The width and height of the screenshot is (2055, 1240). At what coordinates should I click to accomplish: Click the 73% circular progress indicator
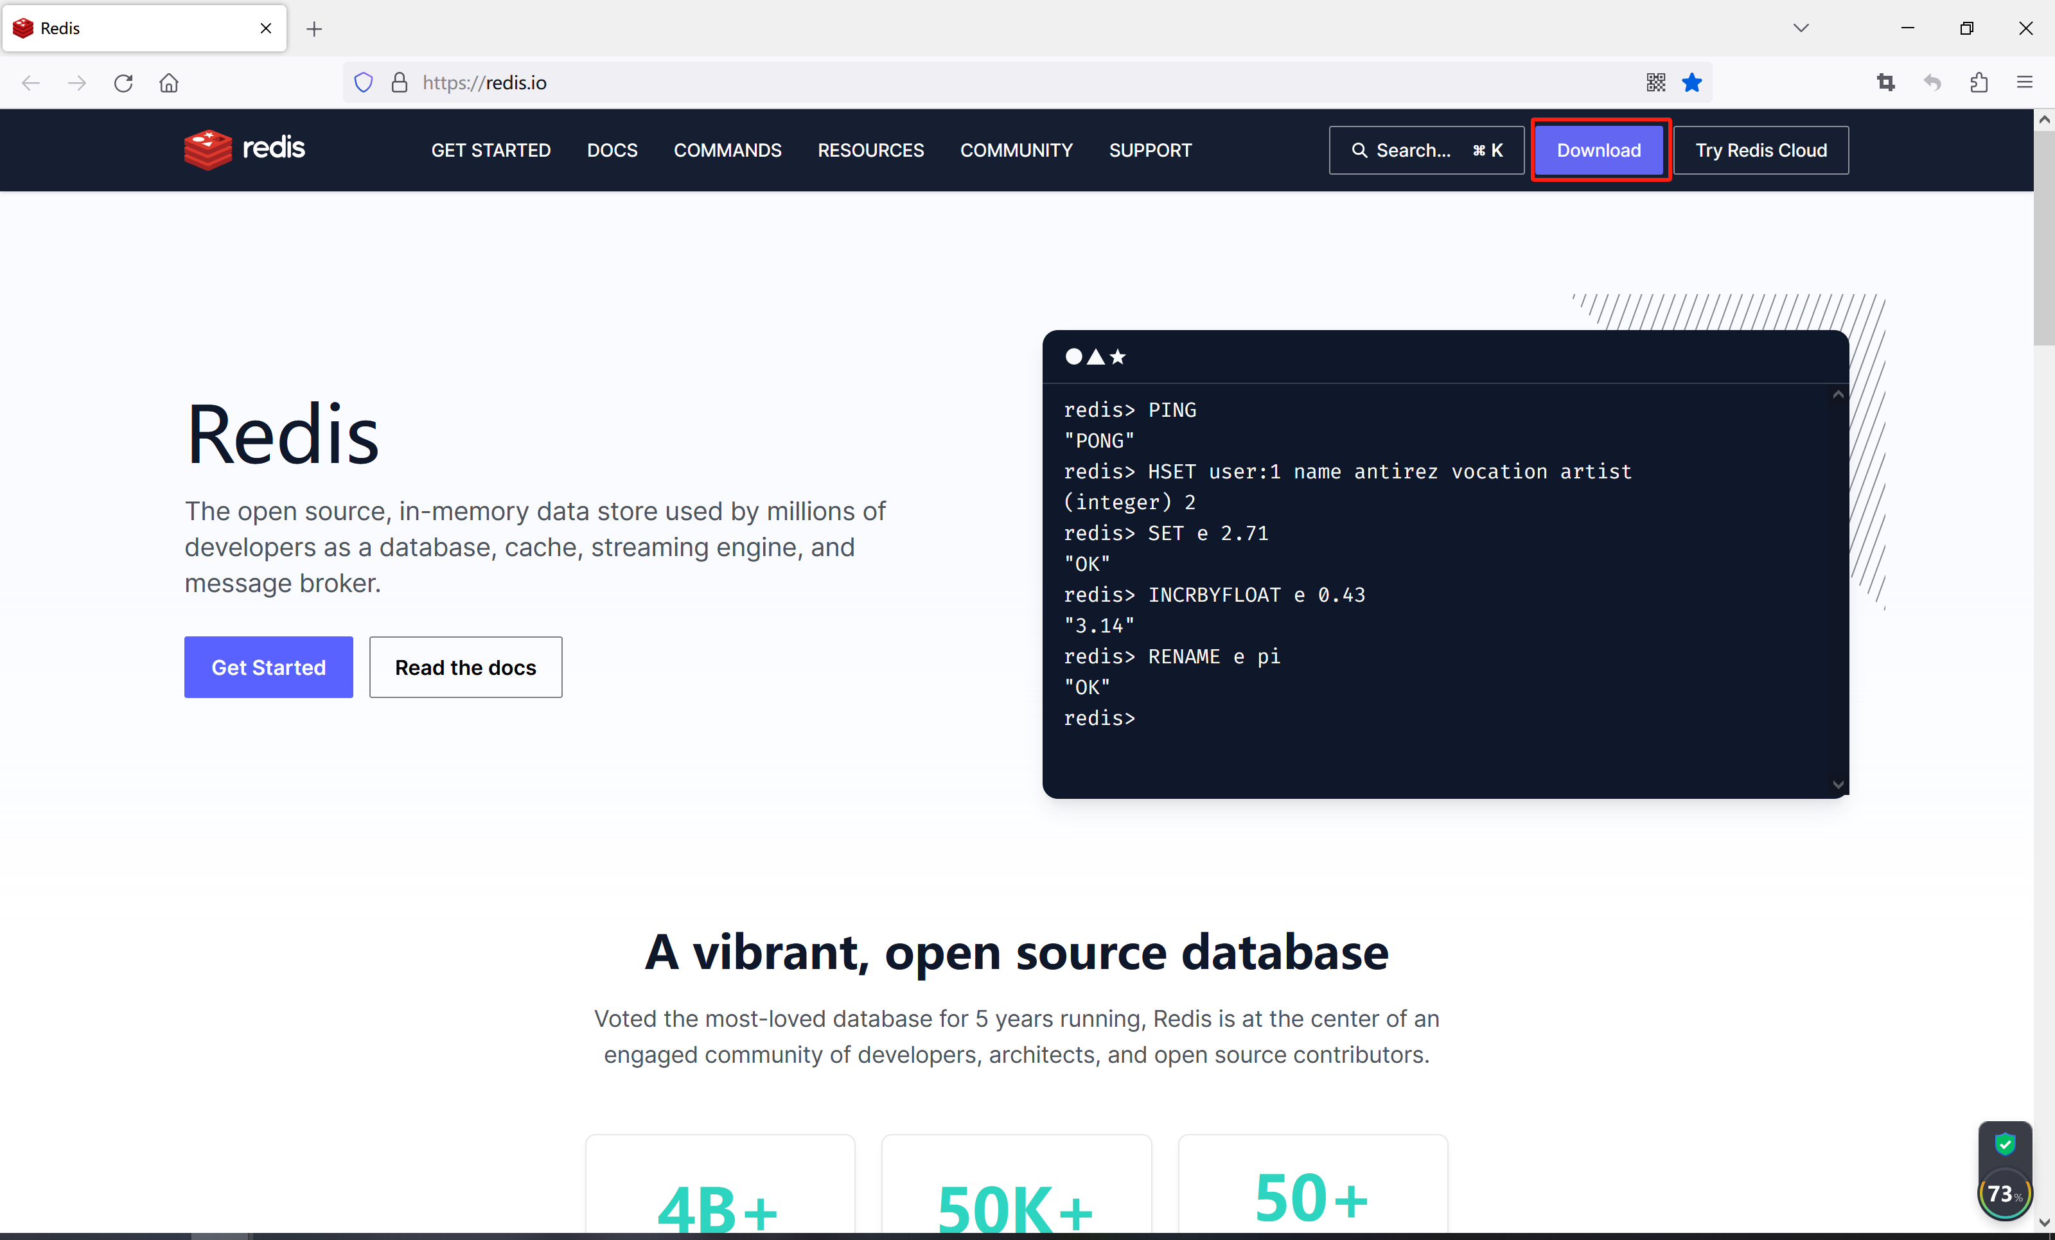2005,1194
